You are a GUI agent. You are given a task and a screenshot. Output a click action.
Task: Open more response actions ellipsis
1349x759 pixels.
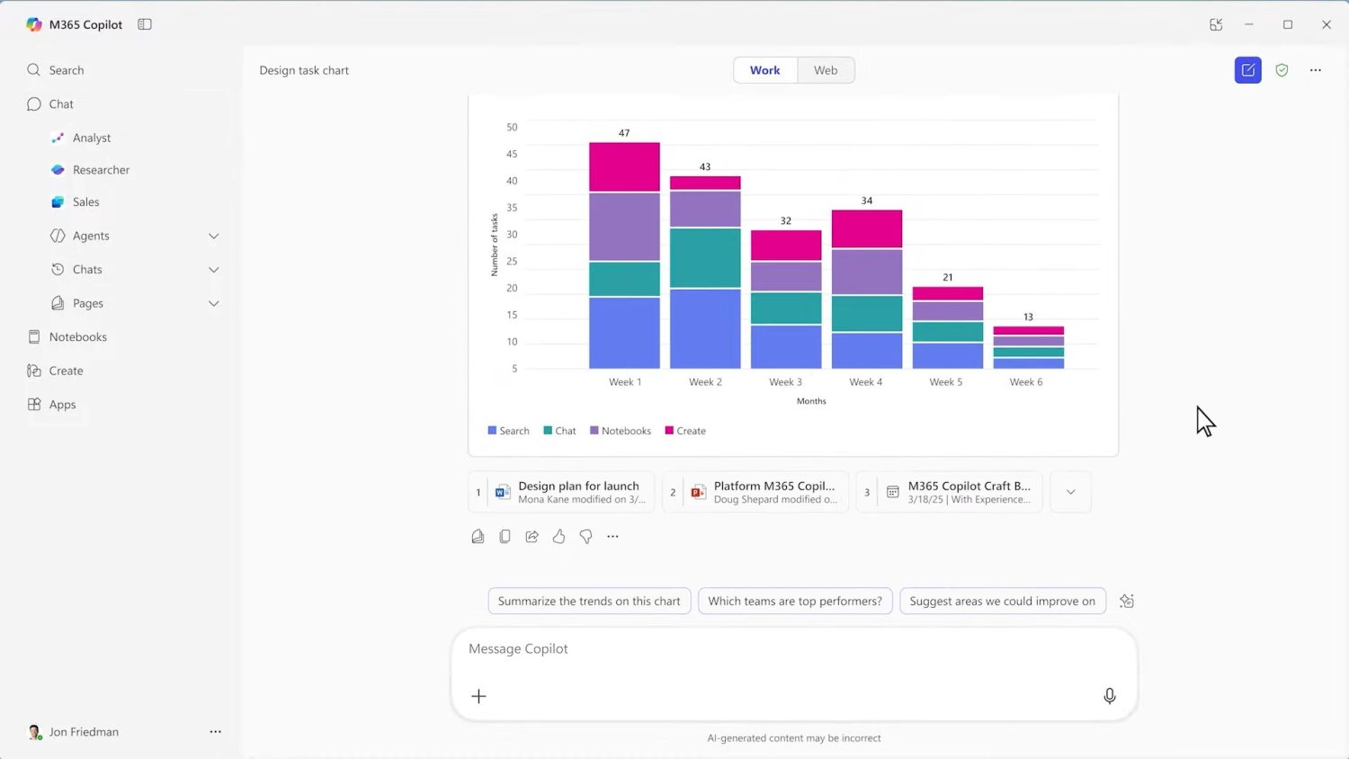pos(612,536)
